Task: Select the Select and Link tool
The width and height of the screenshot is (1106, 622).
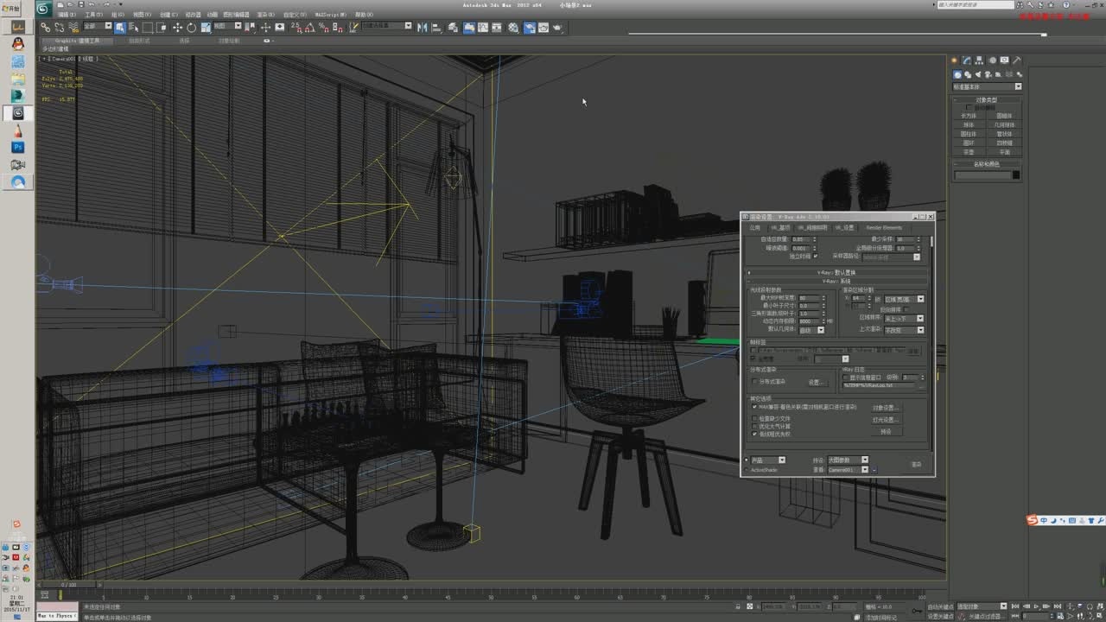Action: [x=44, y=27]
